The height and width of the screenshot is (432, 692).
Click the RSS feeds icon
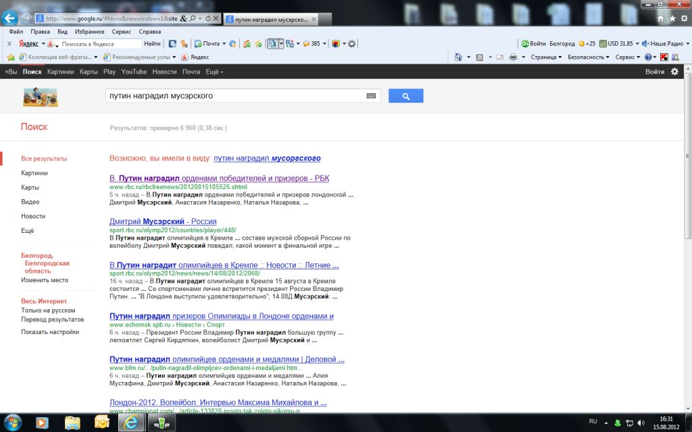point(479,57)
